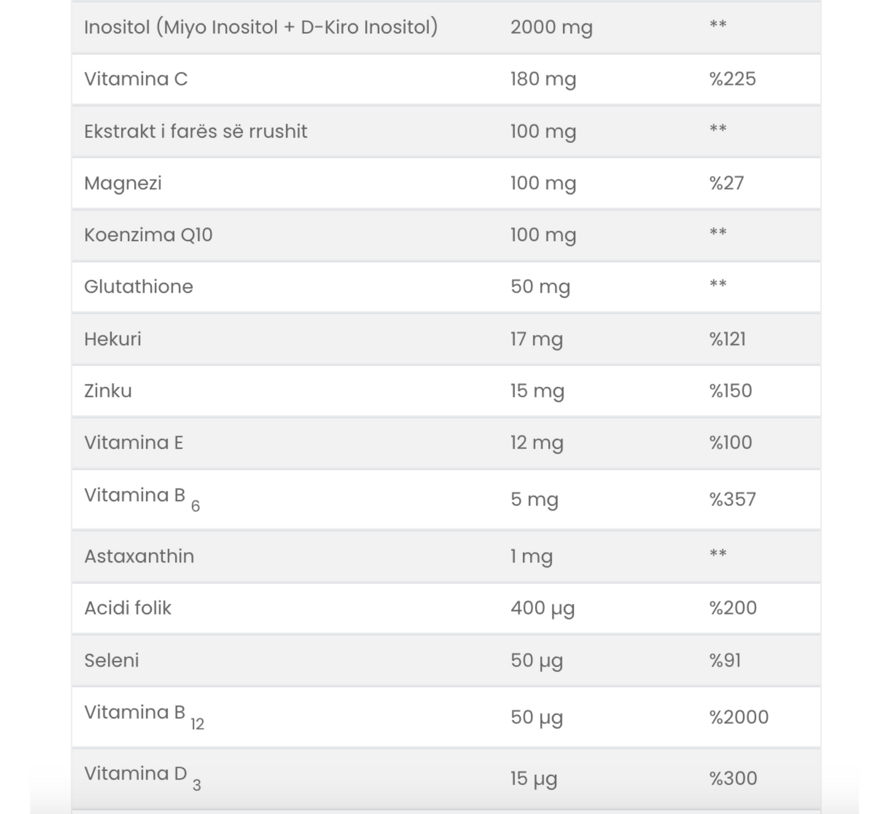This screenshot has width=889, height=814.
Task: Click the %357 Vitamina B6 value
Action: [x=732, y=499]
